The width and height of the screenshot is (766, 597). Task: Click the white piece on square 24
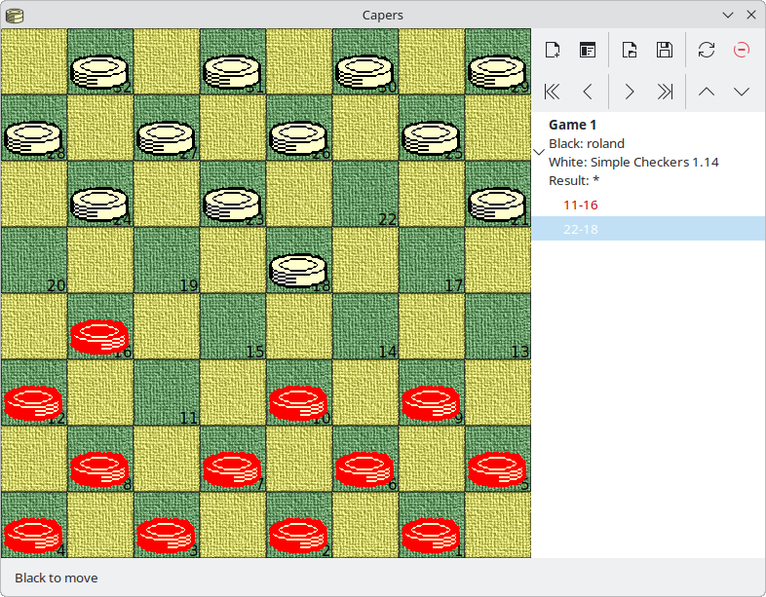coord(99,205)
